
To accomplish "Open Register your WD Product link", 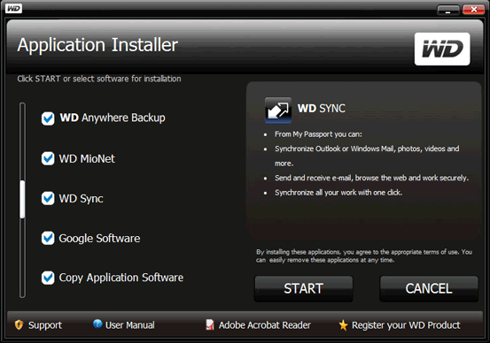I will click(406, 325).
